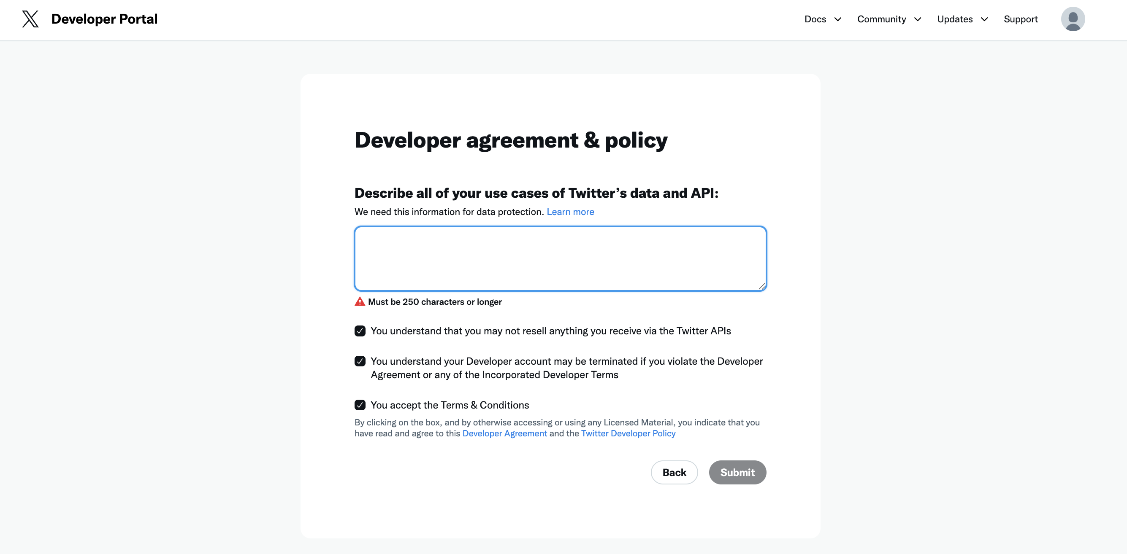Click the Developer Portal header text
Image resolution: width=1127 pixels, height=554 pixels.
104,19
